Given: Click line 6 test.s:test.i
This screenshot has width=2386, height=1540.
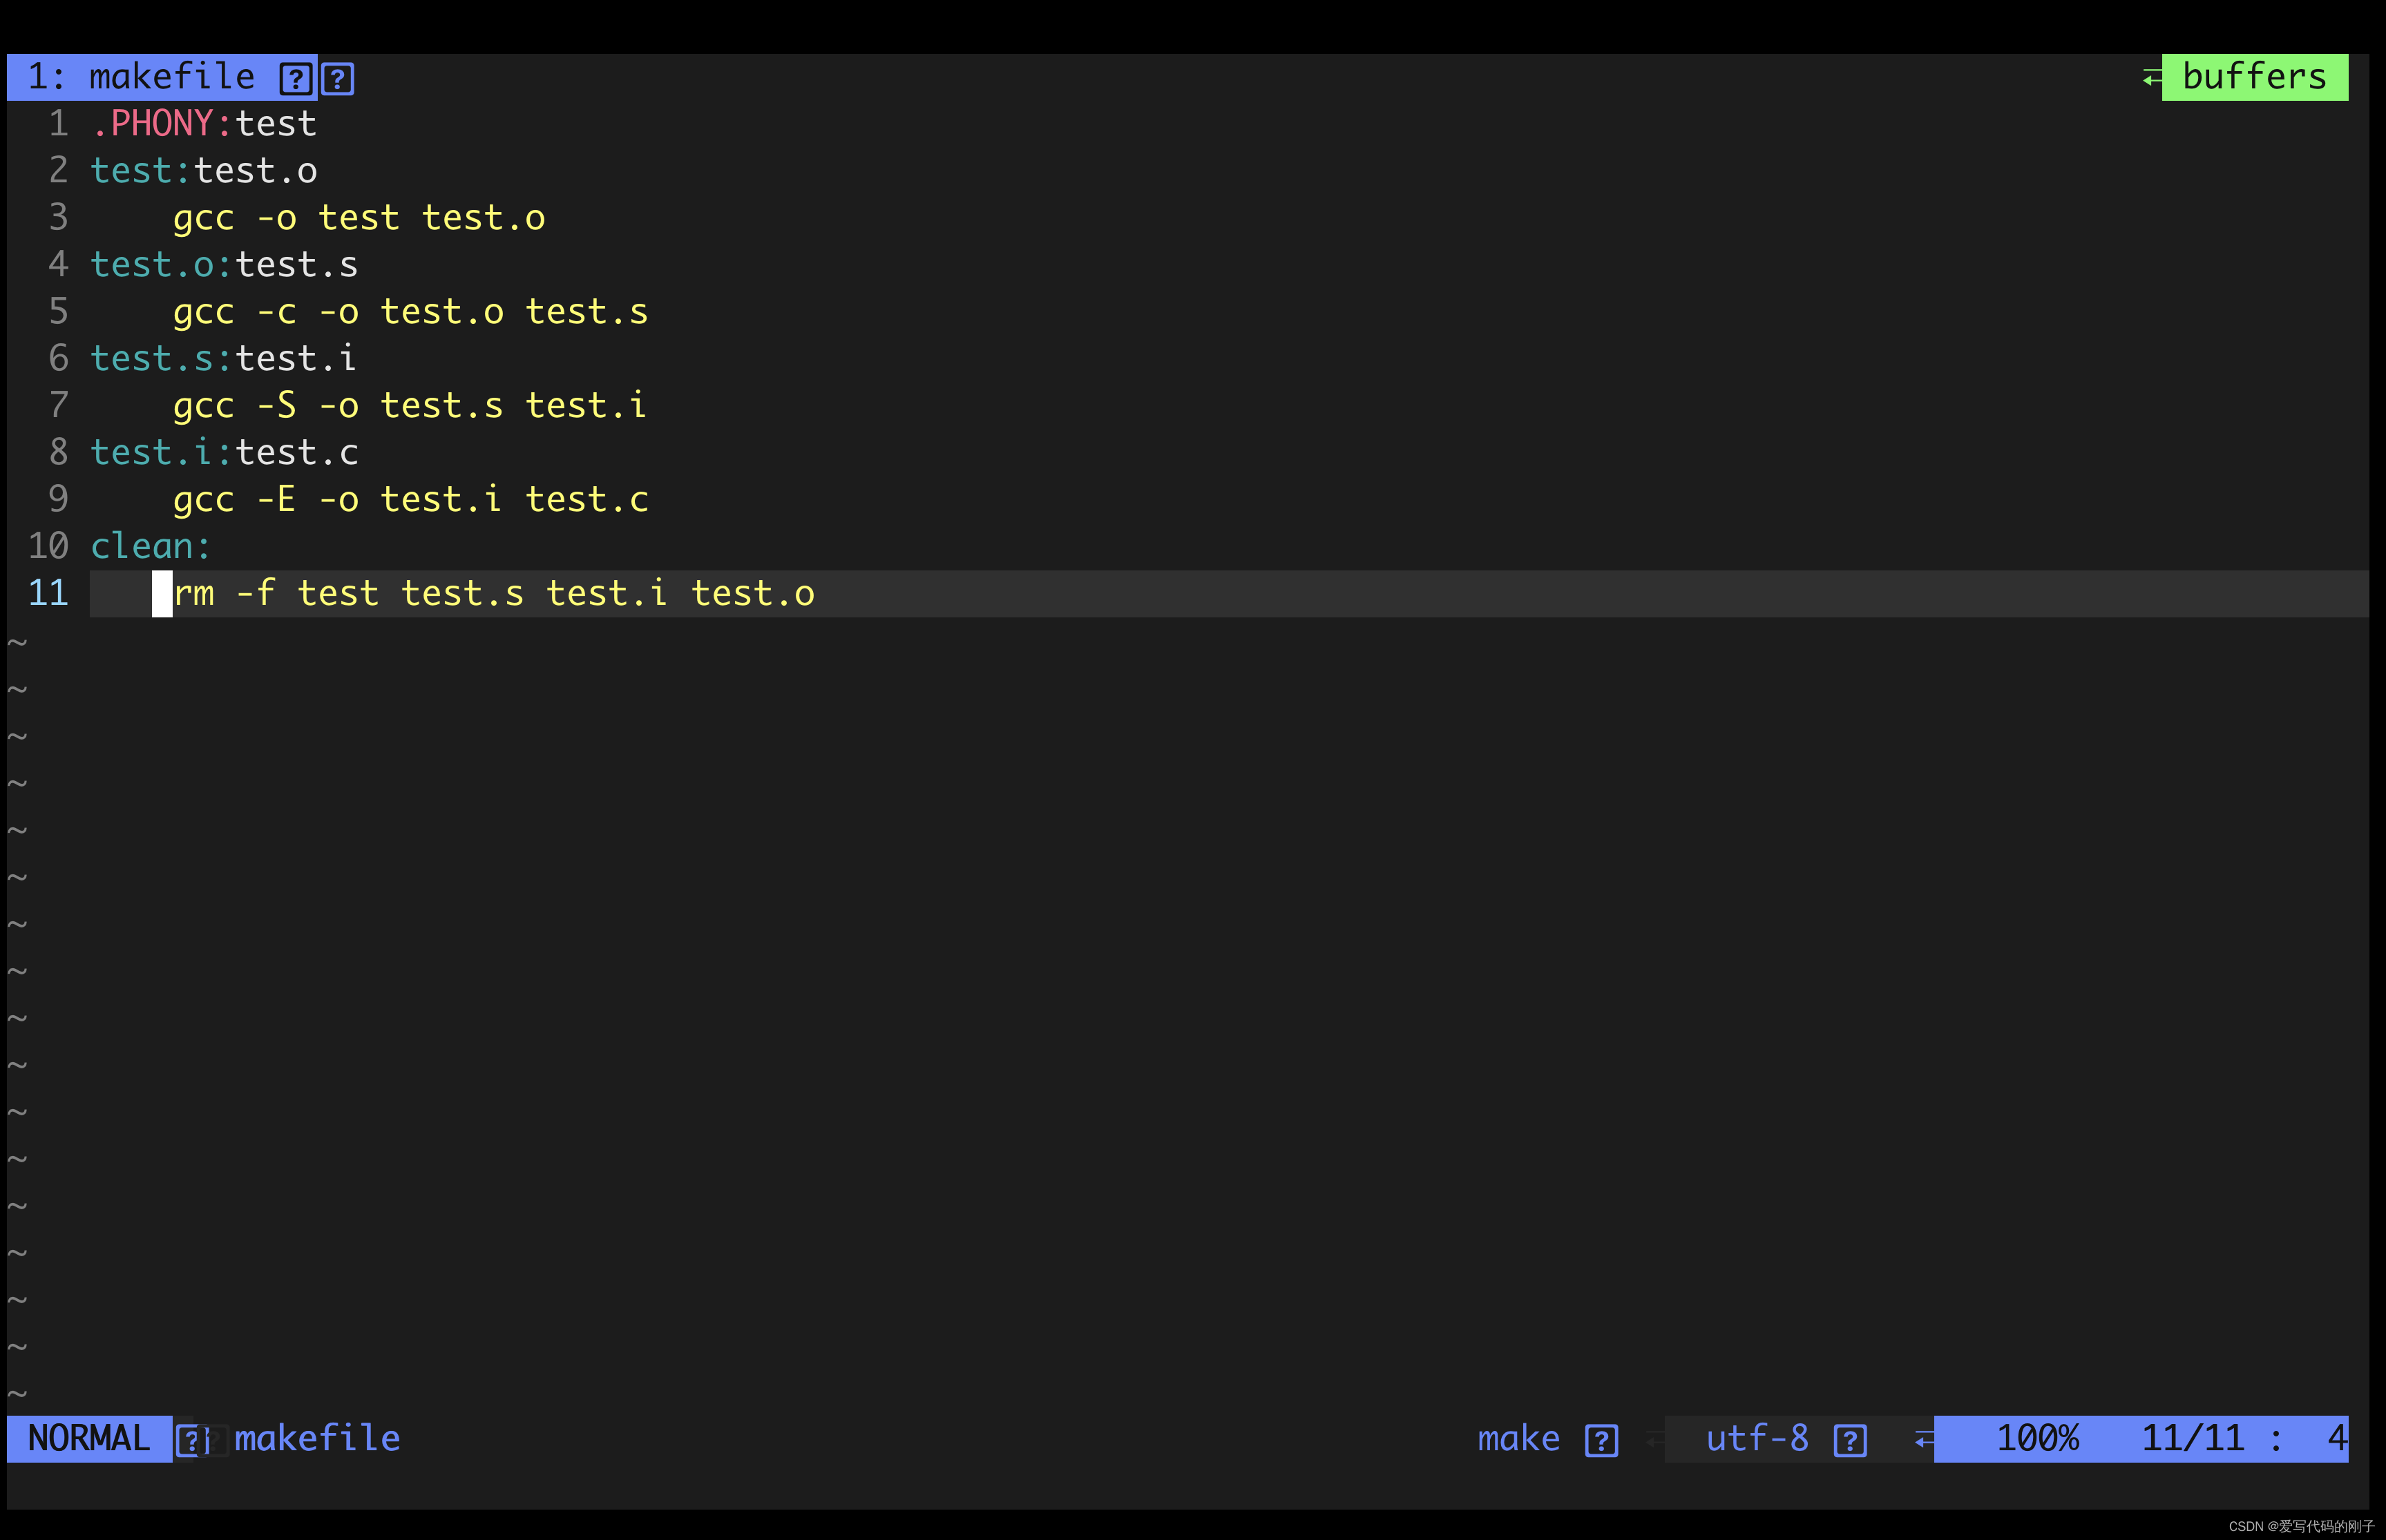Looking at the screenshot, I should coord(224,358).
